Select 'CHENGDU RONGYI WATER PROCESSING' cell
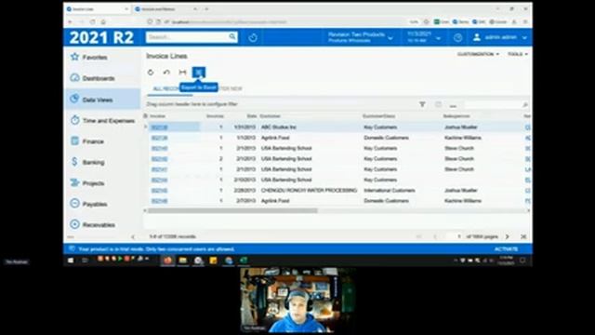This screenshot has width=595, height=335. [x=309, y=190]
